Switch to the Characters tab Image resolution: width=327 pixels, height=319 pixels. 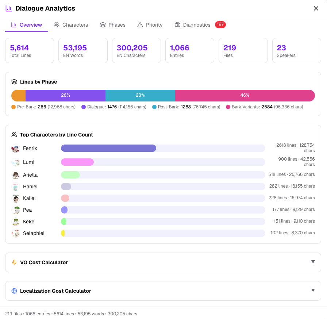71,25
